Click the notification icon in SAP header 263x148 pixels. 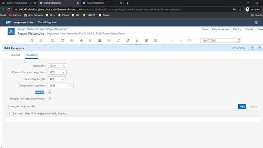pos(256,23)
